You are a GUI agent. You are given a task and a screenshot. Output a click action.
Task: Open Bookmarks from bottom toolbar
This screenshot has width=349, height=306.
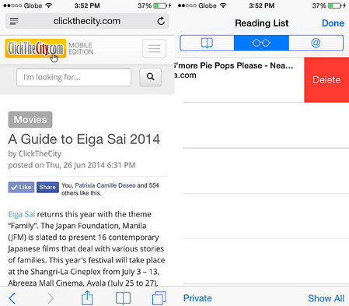(123, 298)
